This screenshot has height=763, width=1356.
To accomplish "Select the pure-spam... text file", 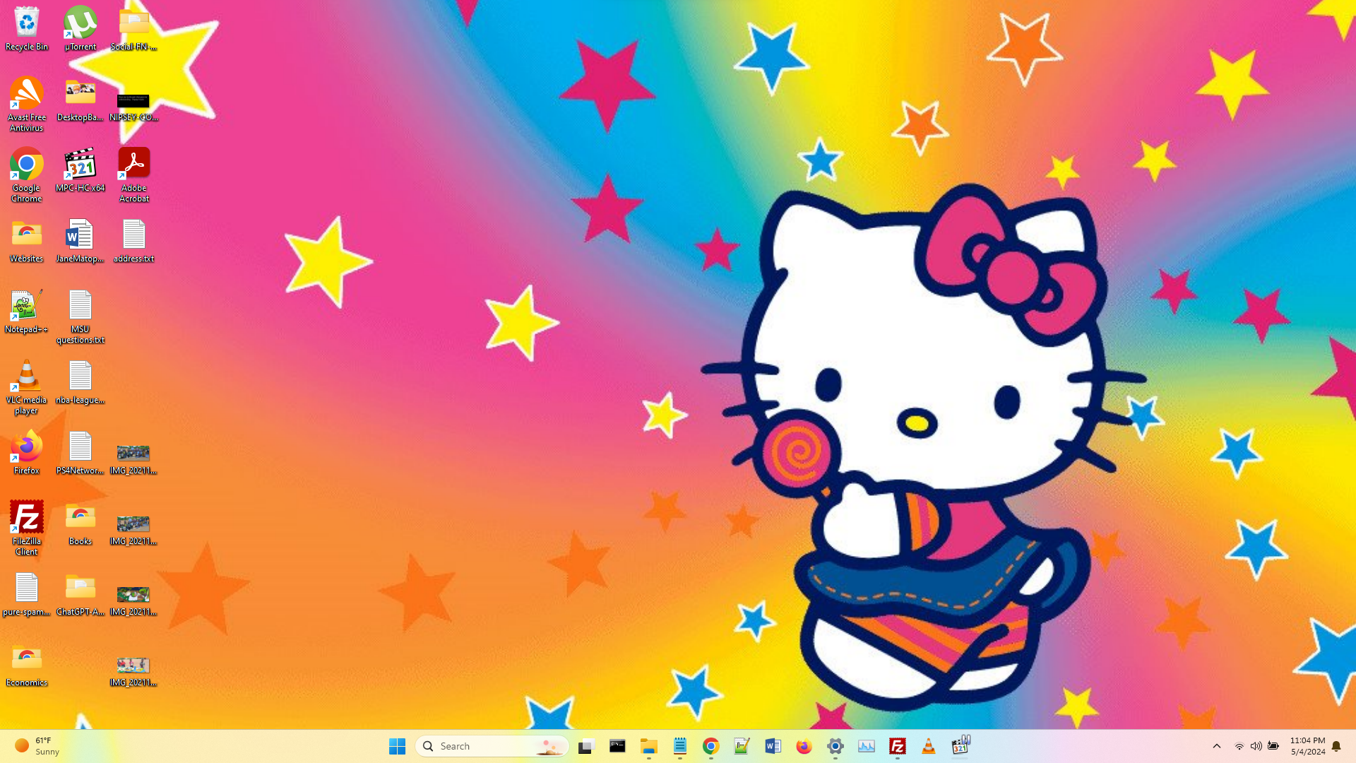I will click(x=27, y=594).
